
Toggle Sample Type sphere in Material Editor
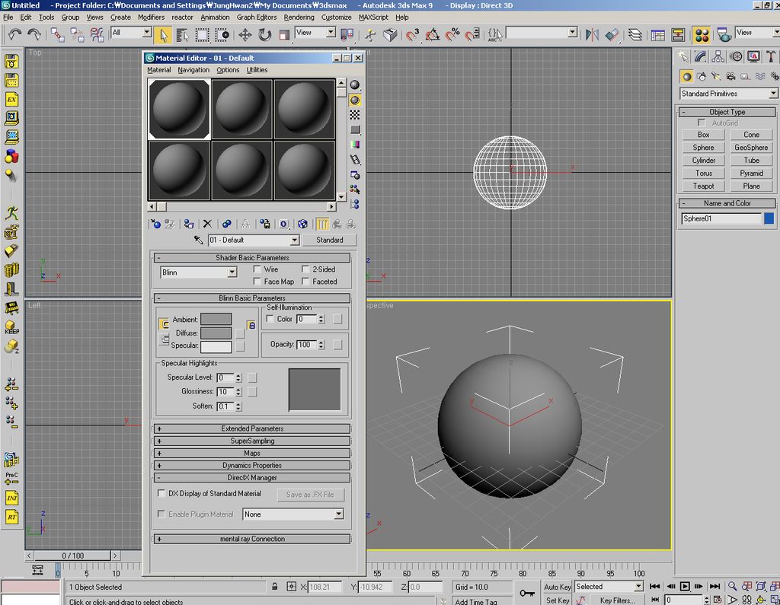coord(355,85)
